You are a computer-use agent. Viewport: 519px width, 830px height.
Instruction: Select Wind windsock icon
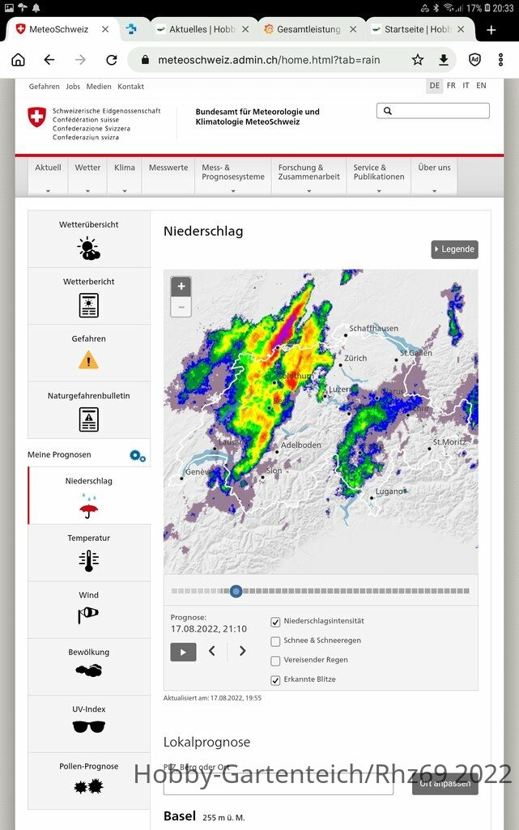(88, 615)
